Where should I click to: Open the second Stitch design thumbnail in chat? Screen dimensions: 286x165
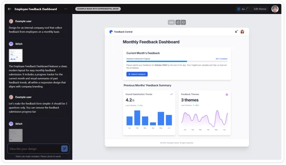click(x=16, y=135)
